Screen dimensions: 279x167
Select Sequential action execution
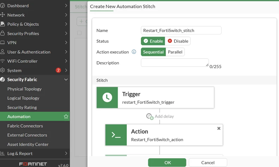click(153, 52)
